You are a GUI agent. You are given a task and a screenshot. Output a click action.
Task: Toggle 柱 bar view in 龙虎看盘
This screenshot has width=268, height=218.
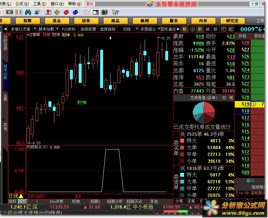point(224,98)
